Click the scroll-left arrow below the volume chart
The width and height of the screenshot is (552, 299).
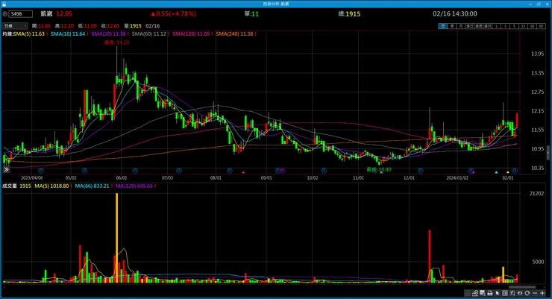4,287
